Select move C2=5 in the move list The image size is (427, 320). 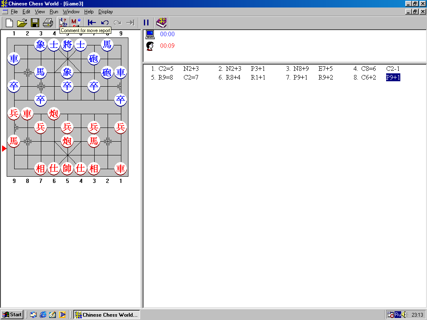(x=166, y=69)
